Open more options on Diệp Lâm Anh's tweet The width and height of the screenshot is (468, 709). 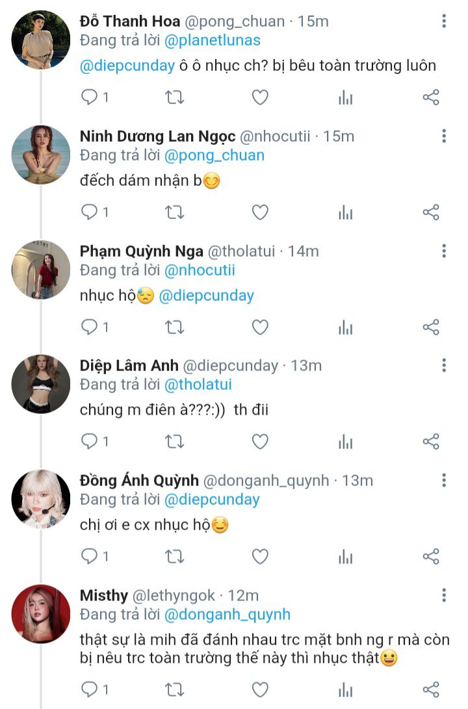tap(444, 365)
